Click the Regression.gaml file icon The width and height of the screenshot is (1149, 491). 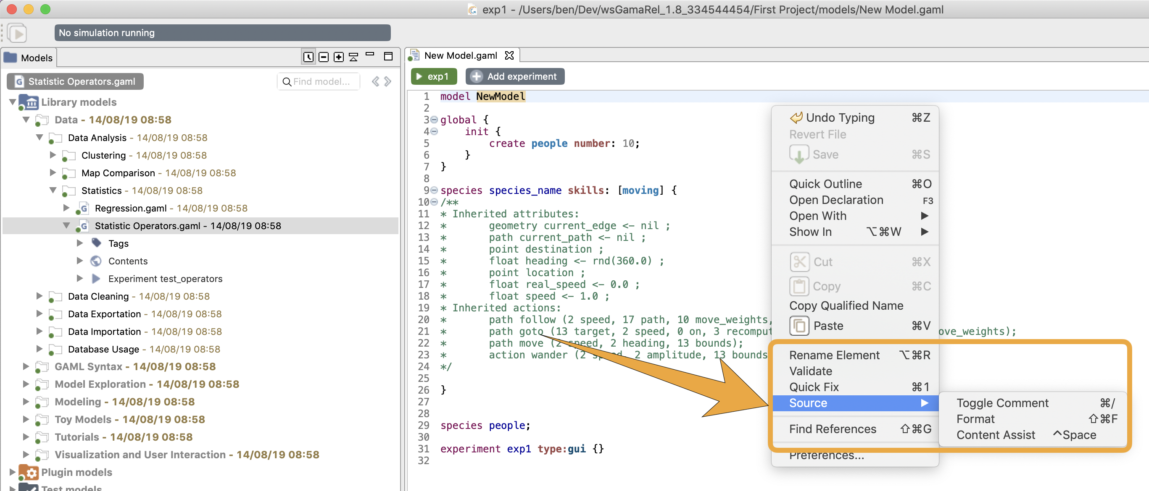click(x=82, y=208)
